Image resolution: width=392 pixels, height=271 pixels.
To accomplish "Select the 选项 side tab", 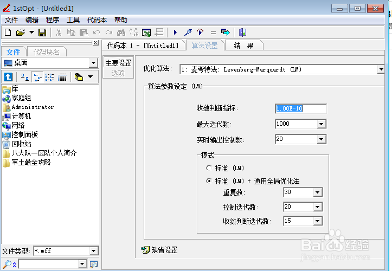I will pos(118,73).
